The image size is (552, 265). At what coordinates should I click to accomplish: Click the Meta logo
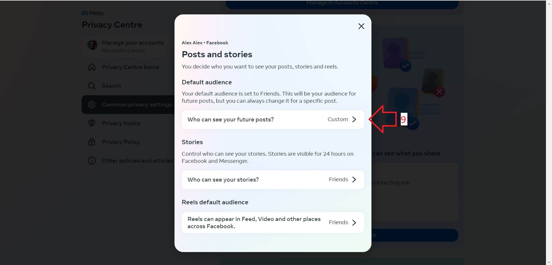click(93, 13)
